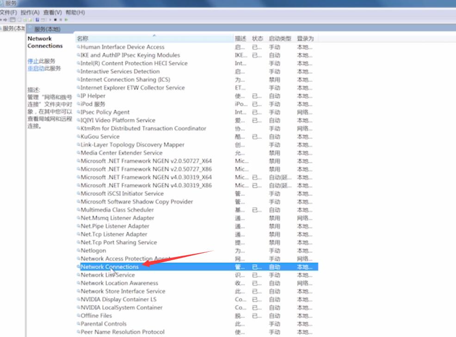Select Network Store Interface Service
Viewport: 456px width, 337px height.
coord(123,291)
